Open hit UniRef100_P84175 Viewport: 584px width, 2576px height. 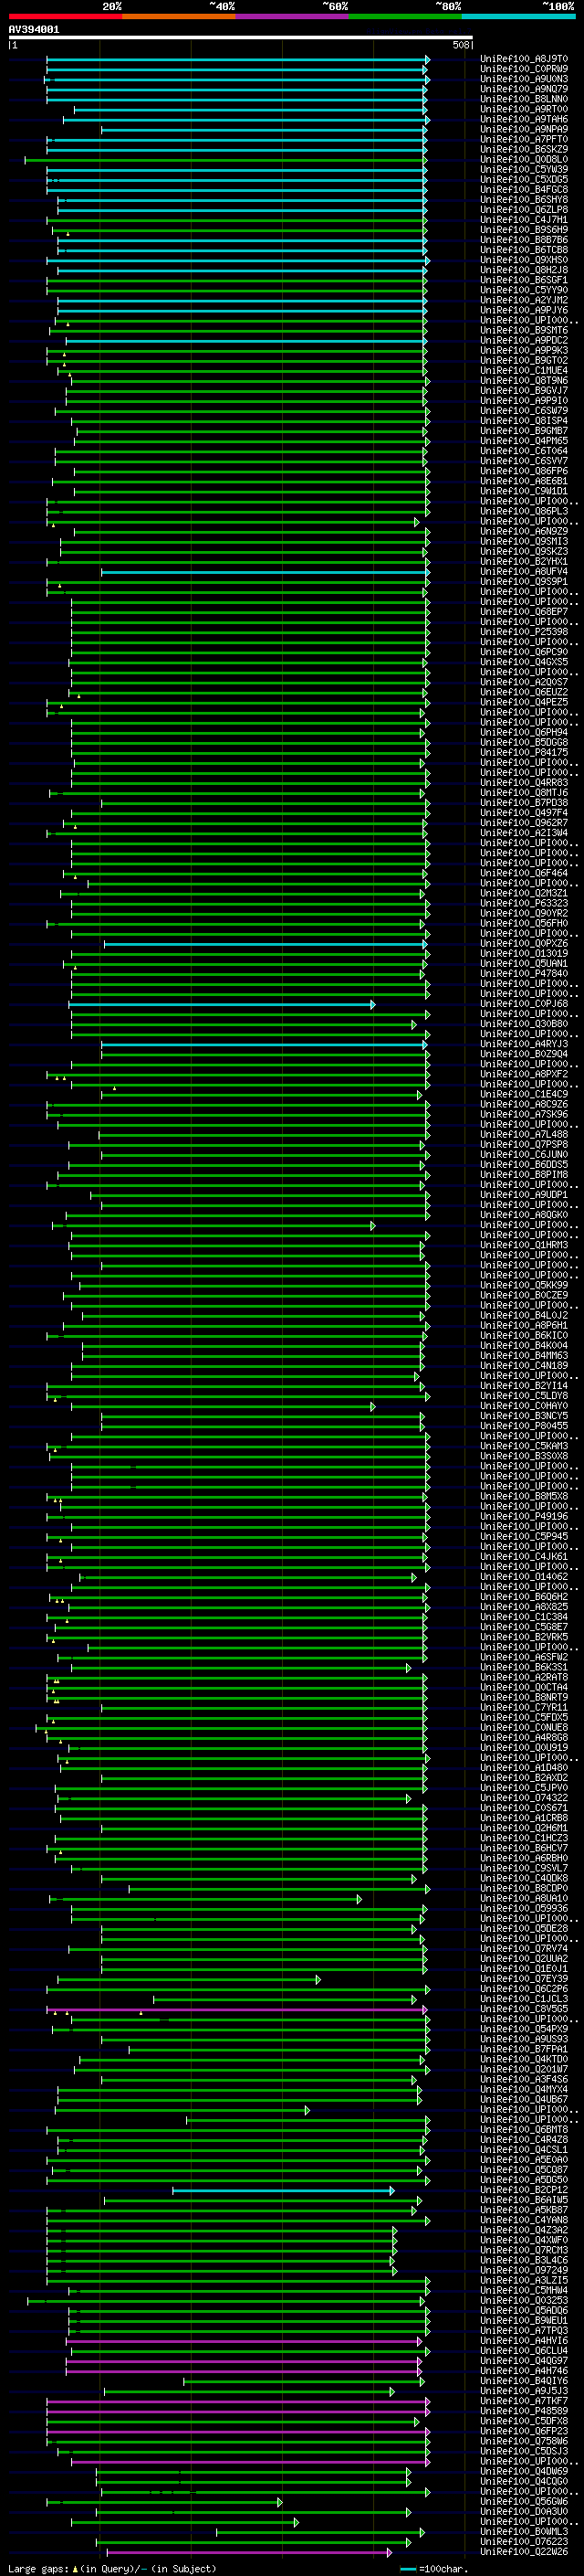click(x=524, y=752)
